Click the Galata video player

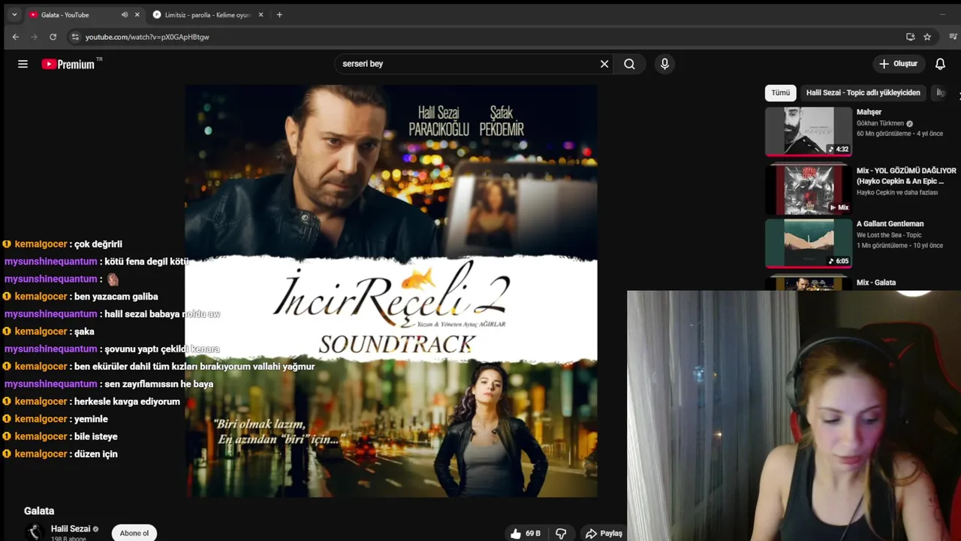coord(391,291)
